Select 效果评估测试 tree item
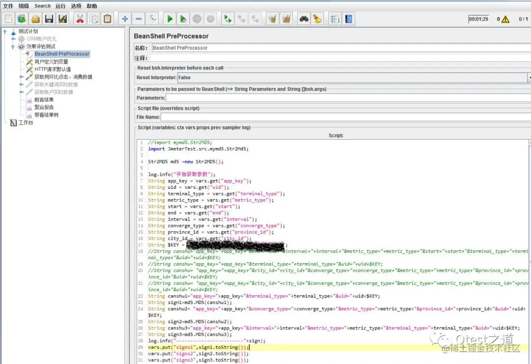Viewport: 531px width, 364px height. click(x=41, y=46)
